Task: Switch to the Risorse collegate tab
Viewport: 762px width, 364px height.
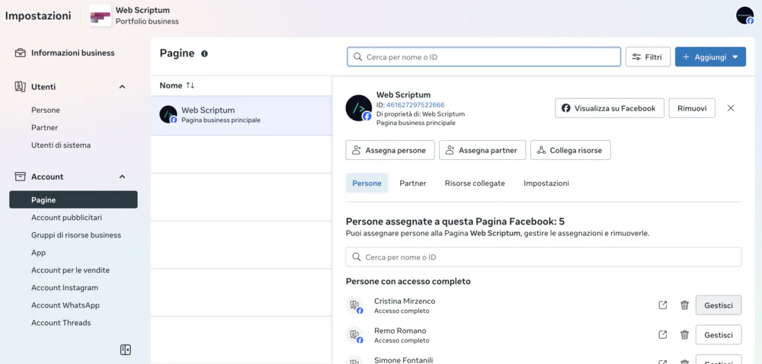Action: (475, 183)
